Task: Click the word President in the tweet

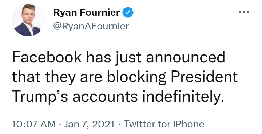Action: pyautogui.click(x=205, y=77)
